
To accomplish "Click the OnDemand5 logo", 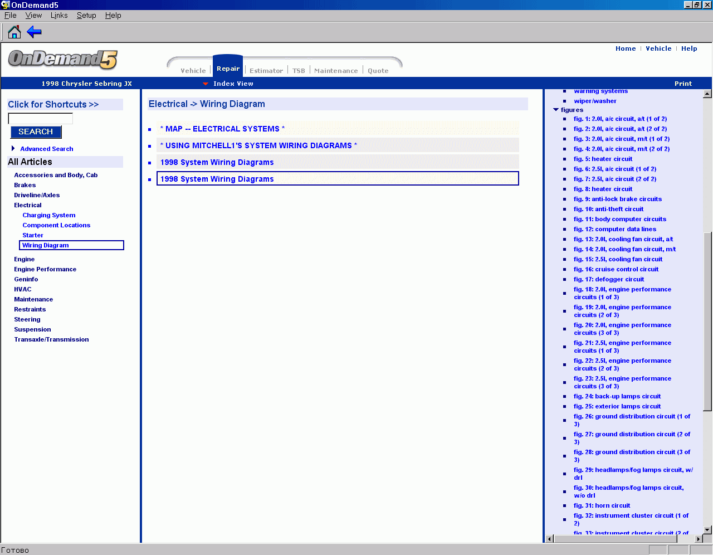I will (x=63, y=59).
